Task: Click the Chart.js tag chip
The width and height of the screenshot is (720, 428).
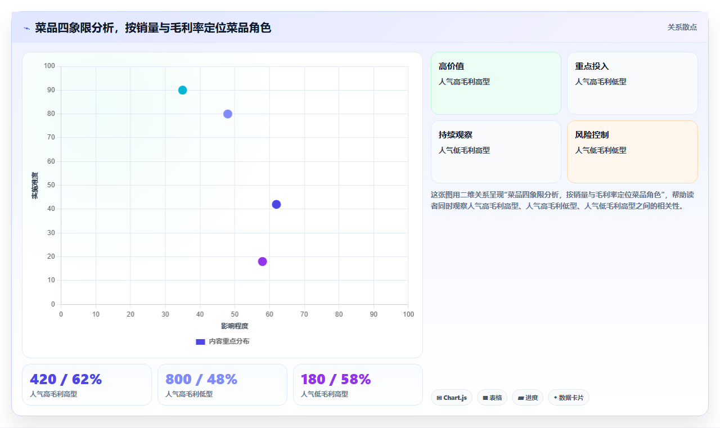Action: 452,398
